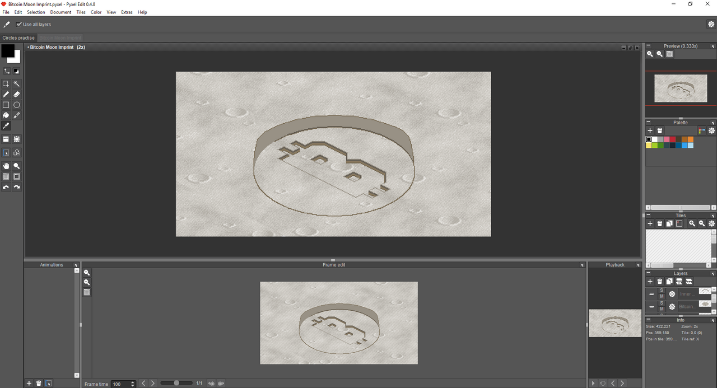Select the eraser tool
Image resolution: width=717 pixels, height=388 pixels.
point(17,95)
